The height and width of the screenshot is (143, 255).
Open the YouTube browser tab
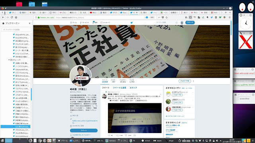(94, 12)
